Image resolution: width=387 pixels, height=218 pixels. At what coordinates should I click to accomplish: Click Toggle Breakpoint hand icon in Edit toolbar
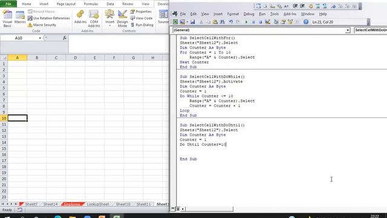tap(310, 6)
